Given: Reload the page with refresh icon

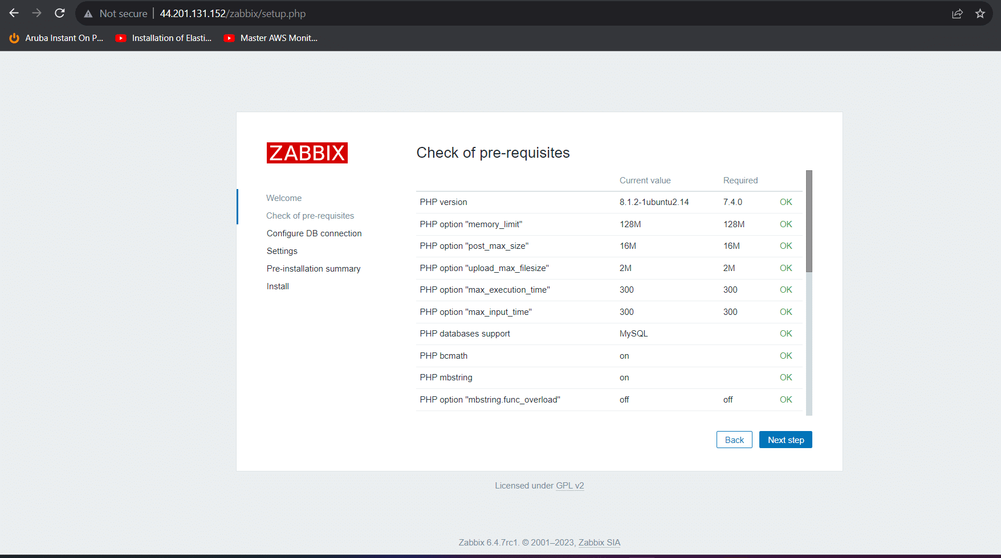Looking at the screenshot, I should tap(60, 13).
